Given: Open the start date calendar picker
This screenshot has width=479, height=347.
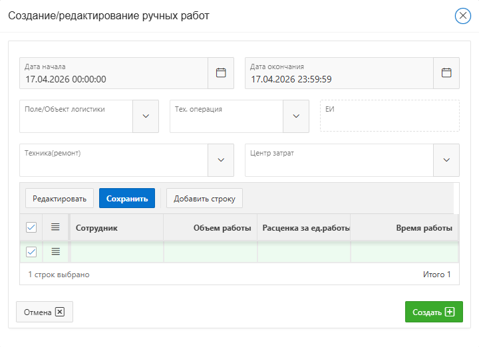Looking at the screenshot, I should point(221,73).
